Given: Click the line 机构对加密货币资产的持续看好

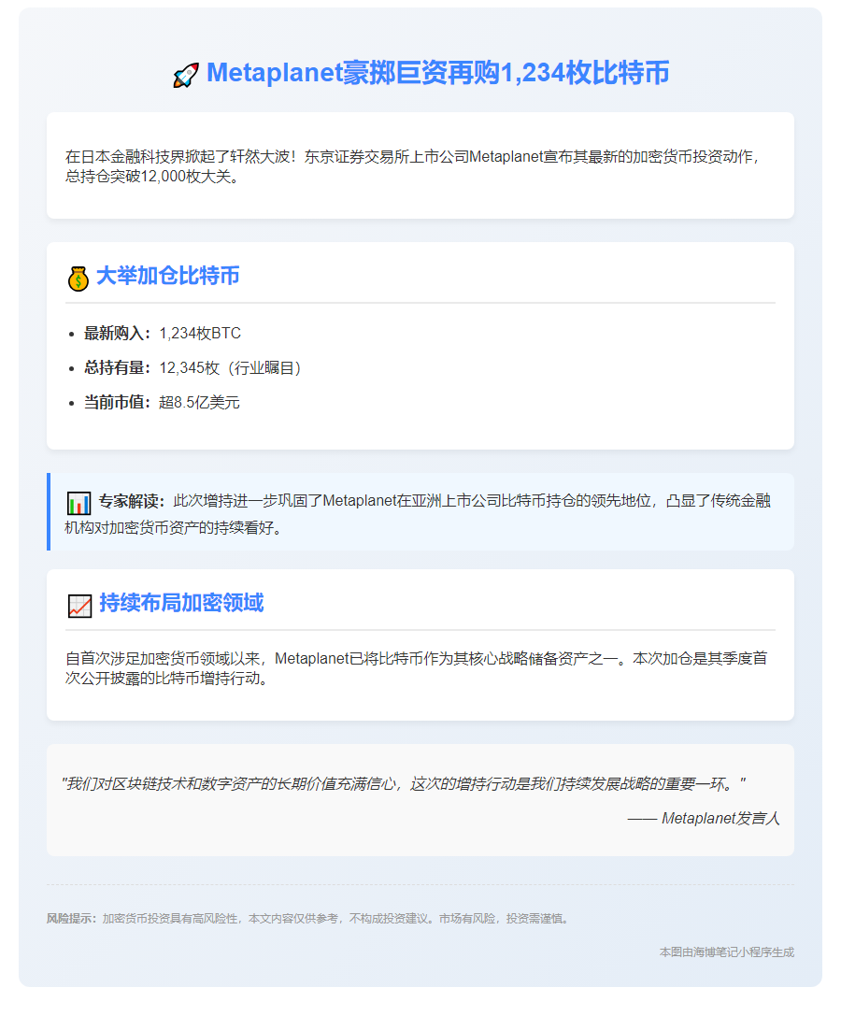Looking at the screenshot, I should point(174,528).
